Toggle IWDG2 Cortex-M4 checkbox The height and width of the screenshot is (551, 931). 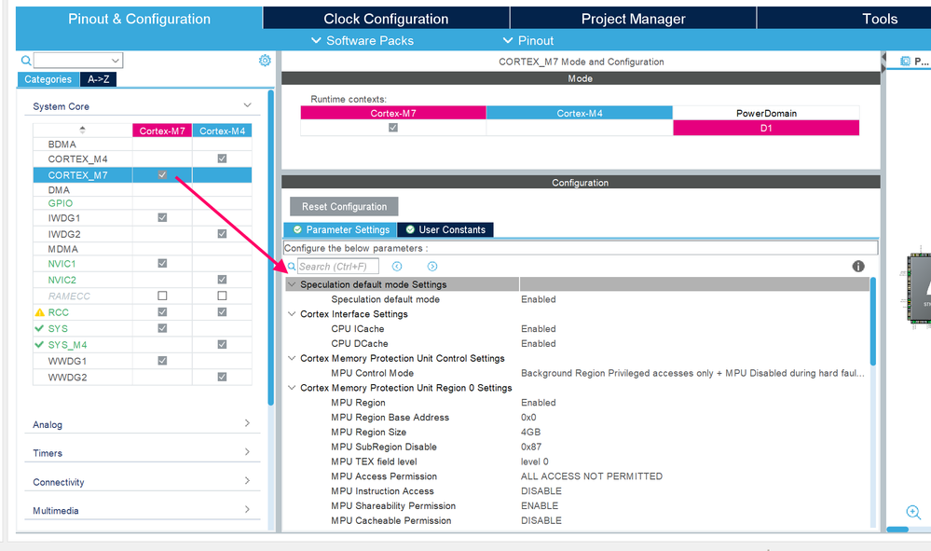[222, 233]
